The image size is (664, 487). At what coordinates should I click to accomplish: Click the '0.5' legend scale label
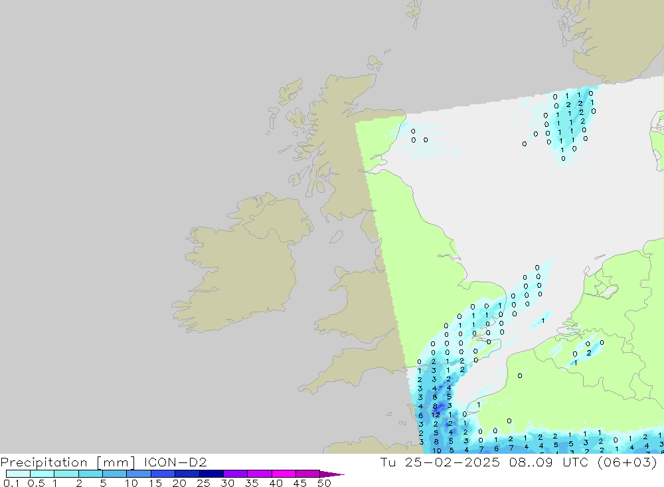point(36,483)
